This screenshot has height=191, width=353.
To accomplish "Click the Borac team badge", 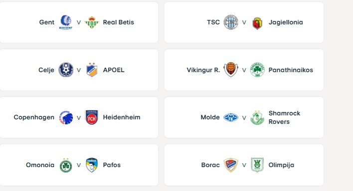I will click(x=231, y=165).
